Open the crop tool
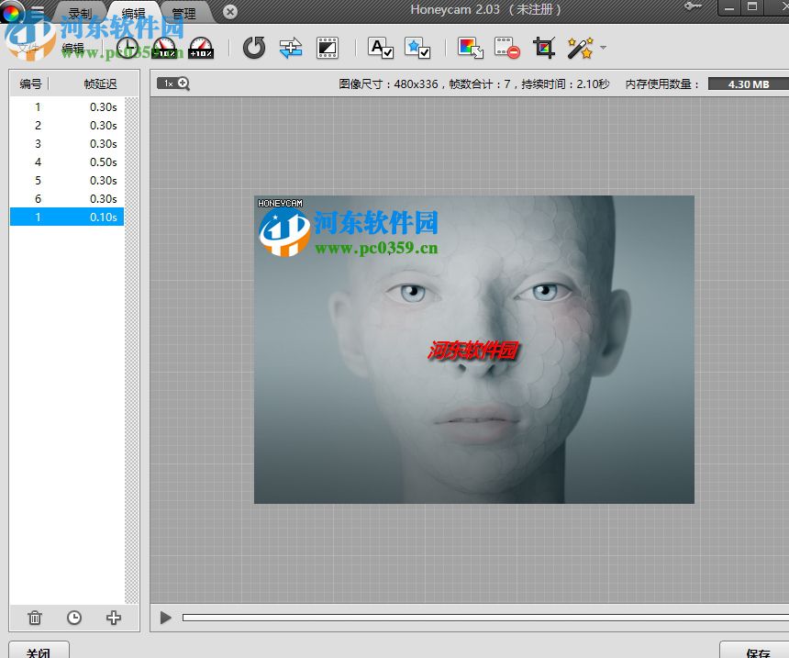The image size is (789, 658). pos(544,49)
